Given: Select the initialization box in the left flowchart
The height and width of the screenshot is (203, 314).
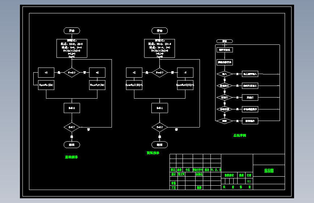Looking at the screenshot, I should [x=72, y=48].
